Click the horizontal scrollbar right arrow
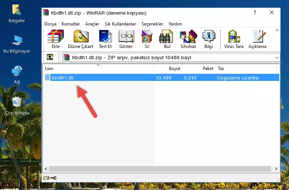 coord(276,169)
